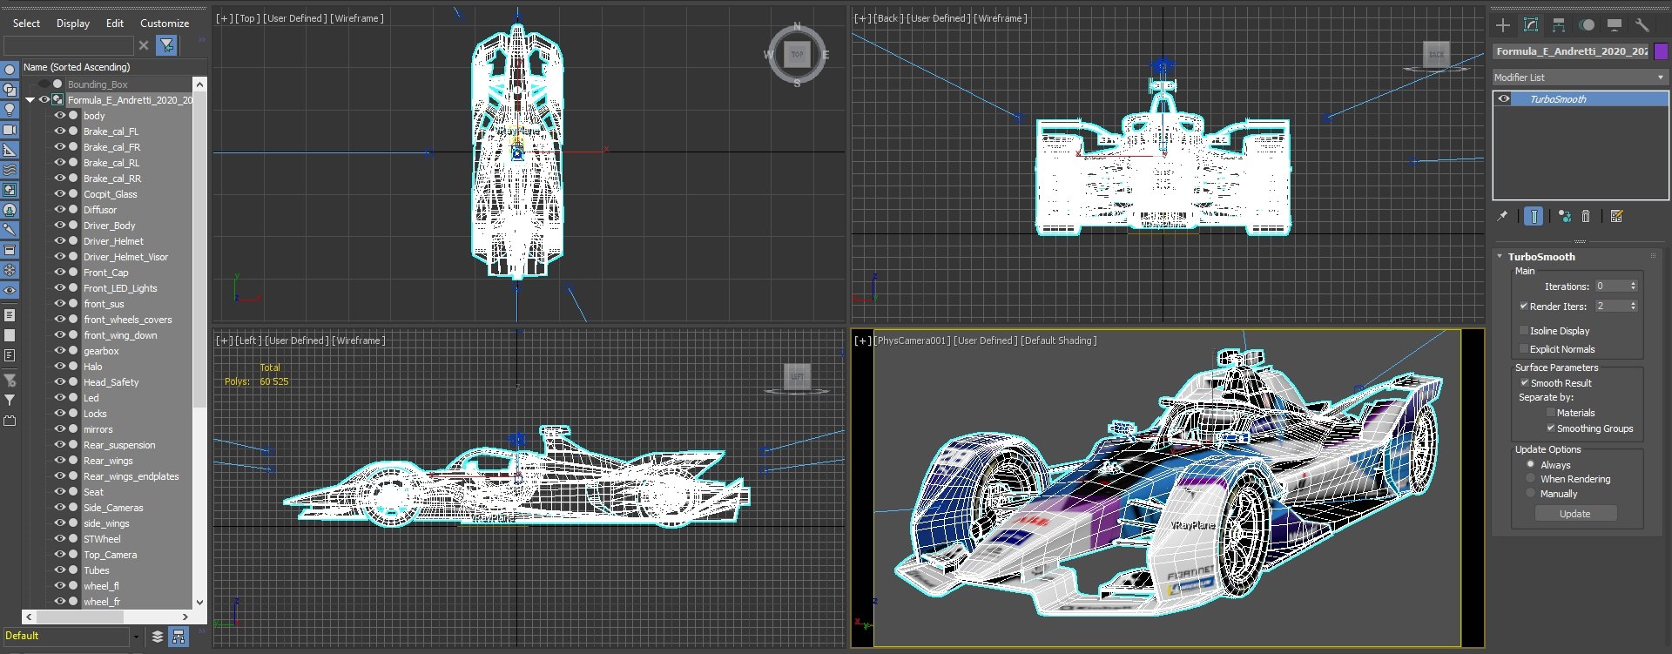
Task: Click the Iterations spinner arrows
Action: click(1634, 287)
